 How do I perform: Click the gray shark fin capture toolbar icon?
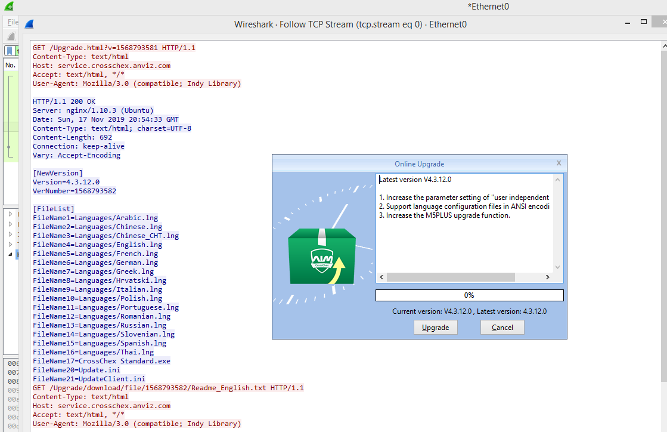pos(11,36)
